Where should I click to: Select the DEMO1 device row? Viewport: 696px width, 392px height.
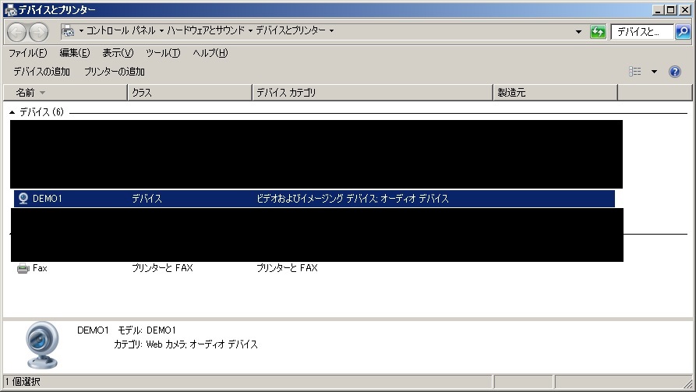[x=314, y=199]
